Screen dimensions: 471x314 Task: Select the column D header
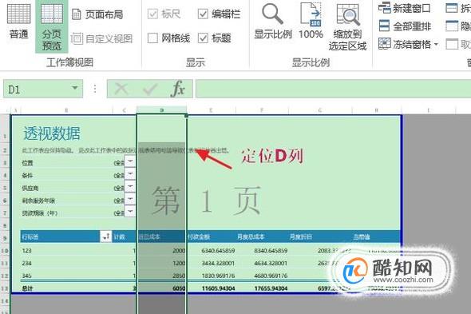[x=161, y=110]
